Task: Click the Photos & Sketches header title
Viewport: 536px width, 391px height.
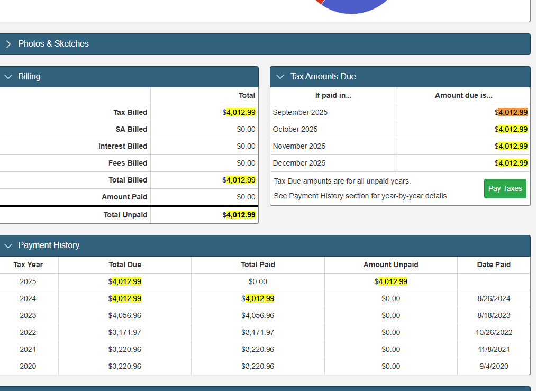Action: coord(53,44)
